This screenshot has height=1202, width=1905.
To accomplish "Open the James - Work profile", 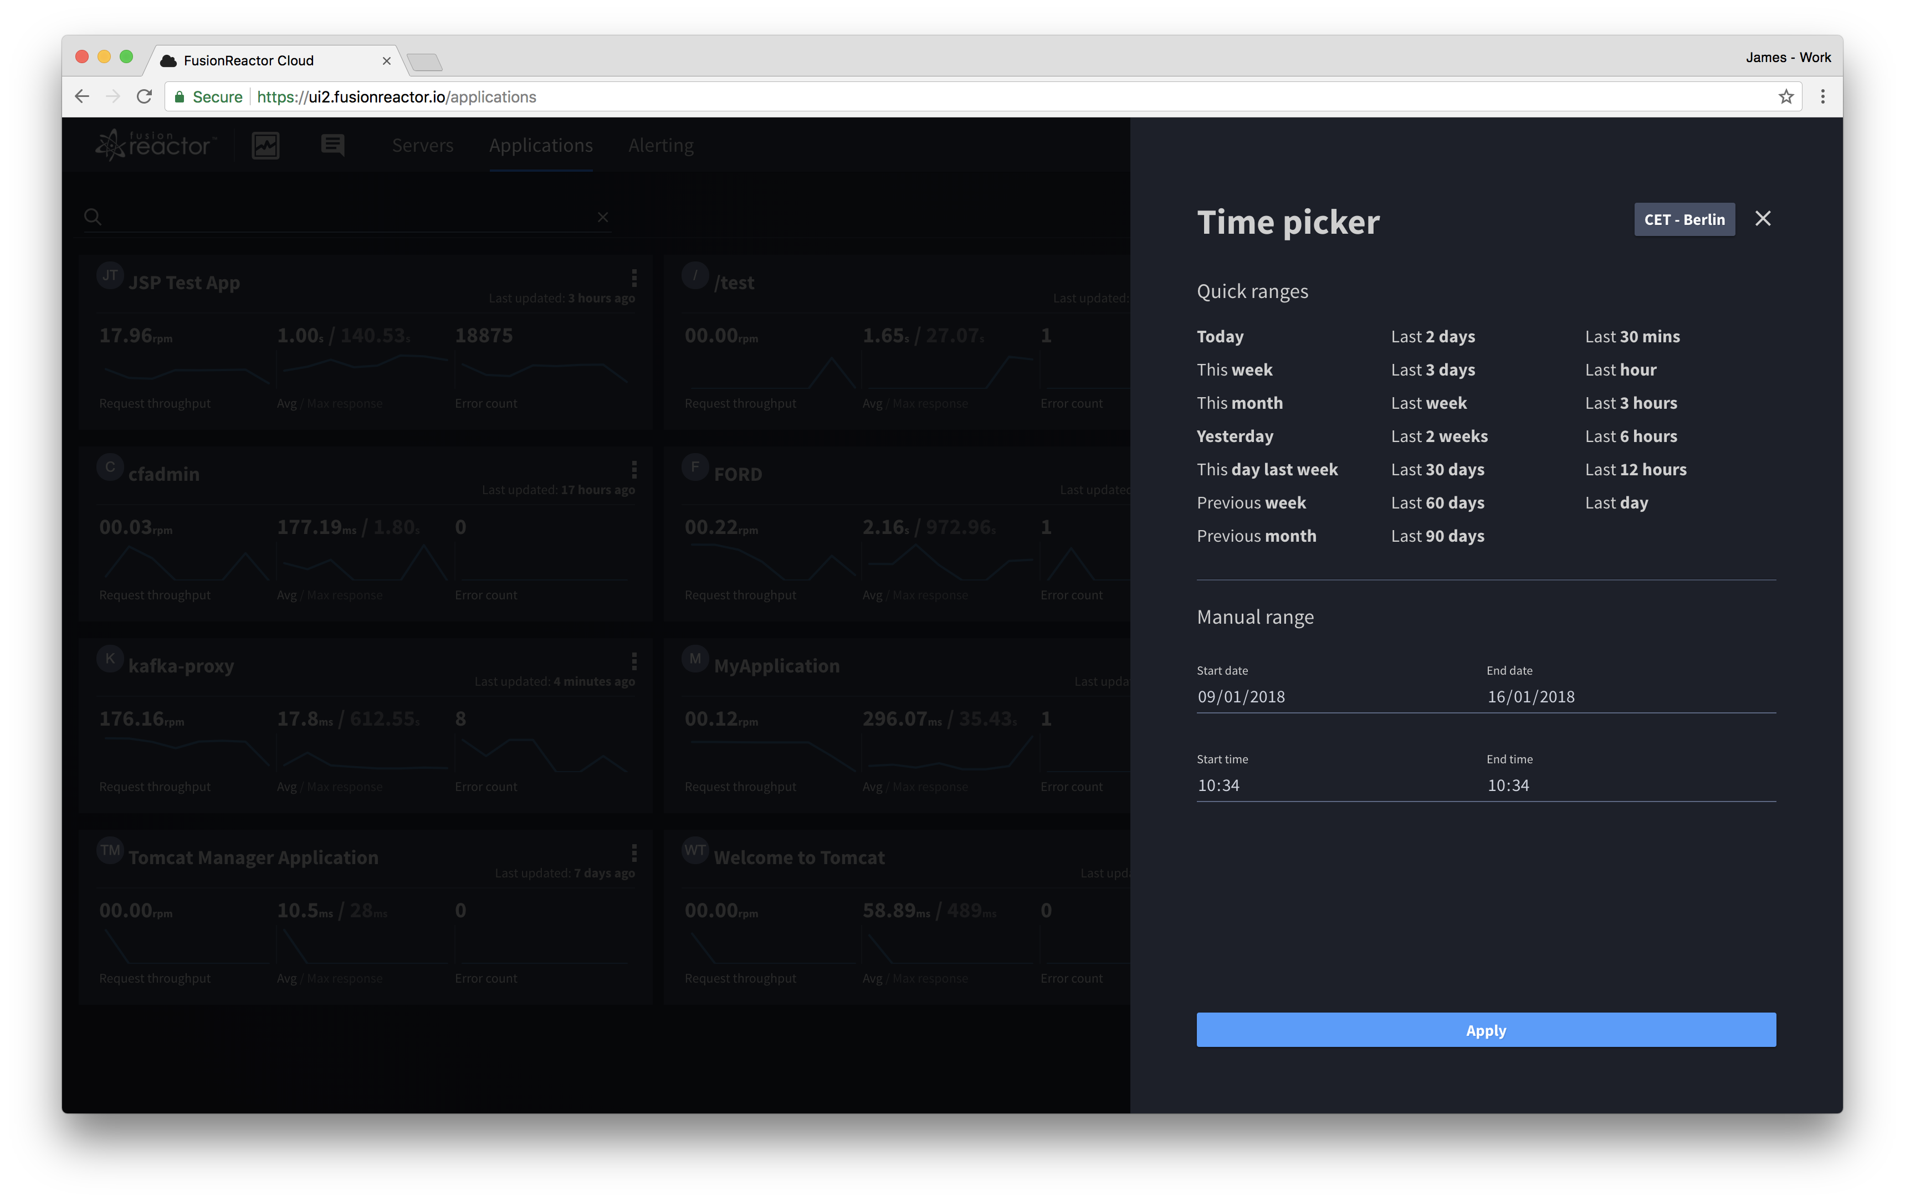I will point(1788,57).
